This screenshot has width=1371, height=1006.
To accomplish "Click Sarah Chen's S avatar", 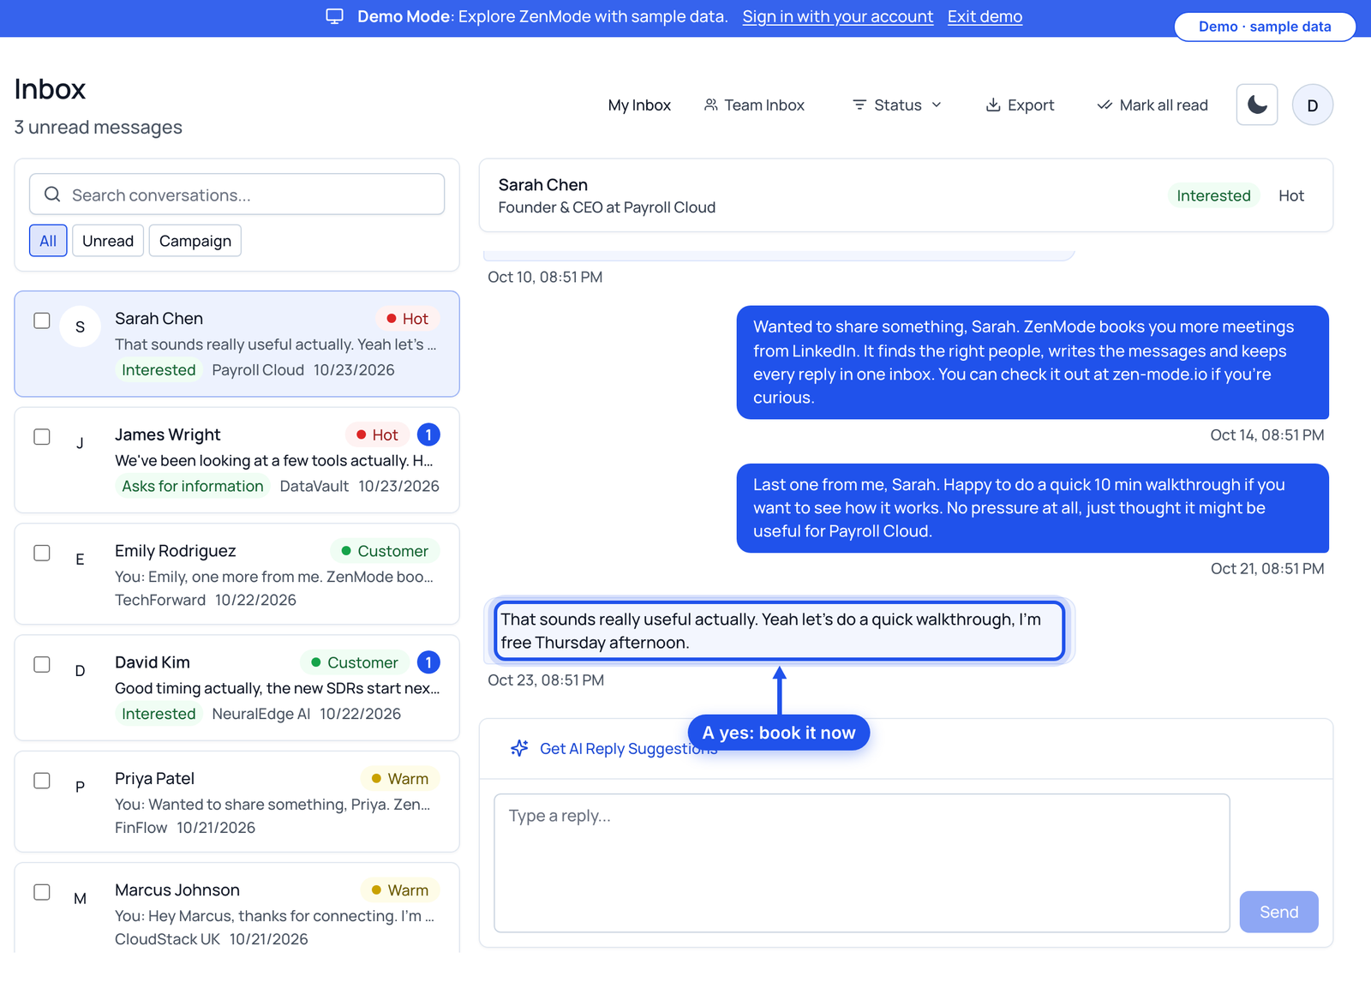I will coord(80,326).
